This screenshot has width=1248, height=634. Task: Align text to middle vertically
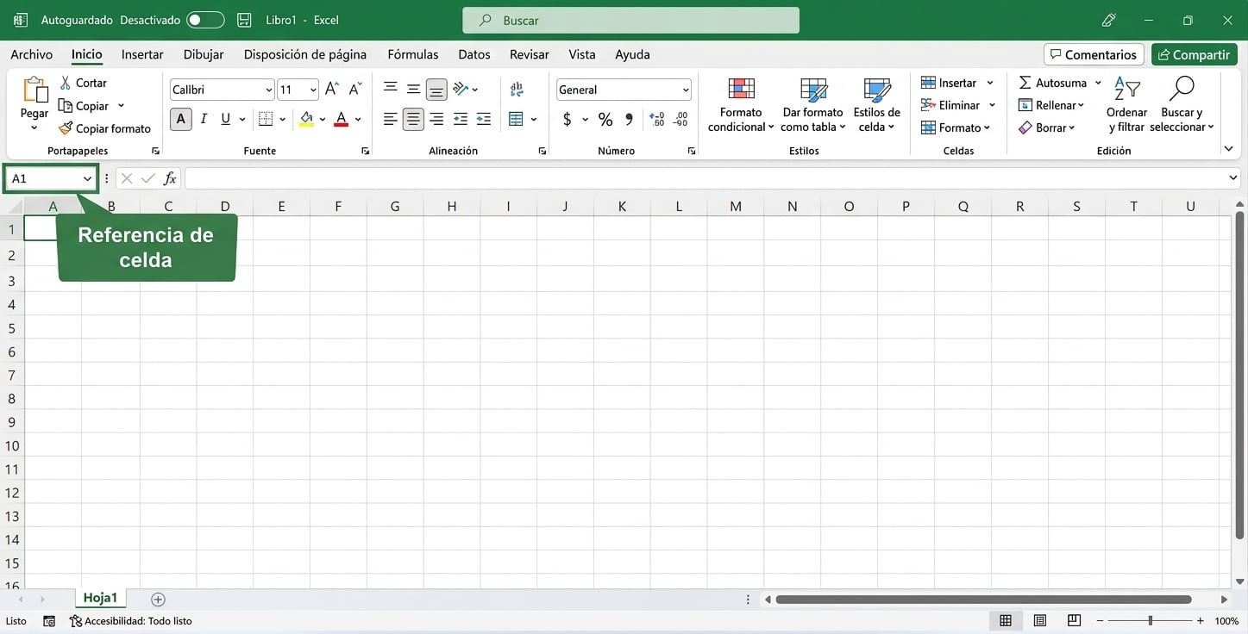[414, 89]
